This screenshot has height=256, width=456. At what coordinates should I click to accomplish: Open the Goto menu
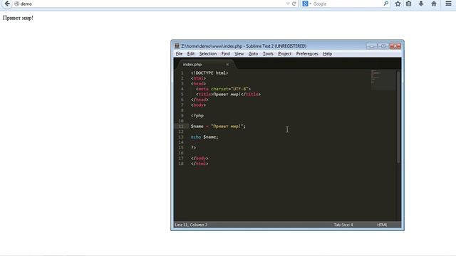click(253, 54)
